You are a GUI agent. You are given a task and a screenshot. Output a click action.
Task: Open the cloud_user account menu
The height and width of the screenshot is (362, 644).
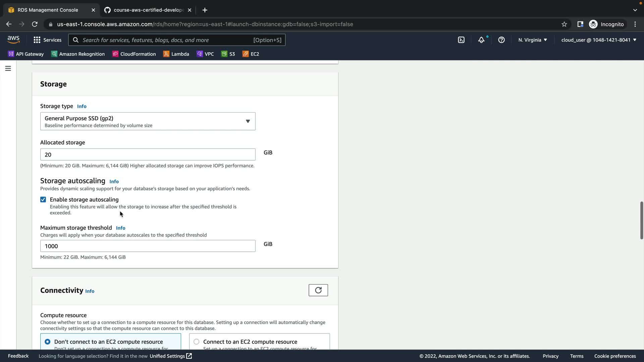tap(599, 40)
